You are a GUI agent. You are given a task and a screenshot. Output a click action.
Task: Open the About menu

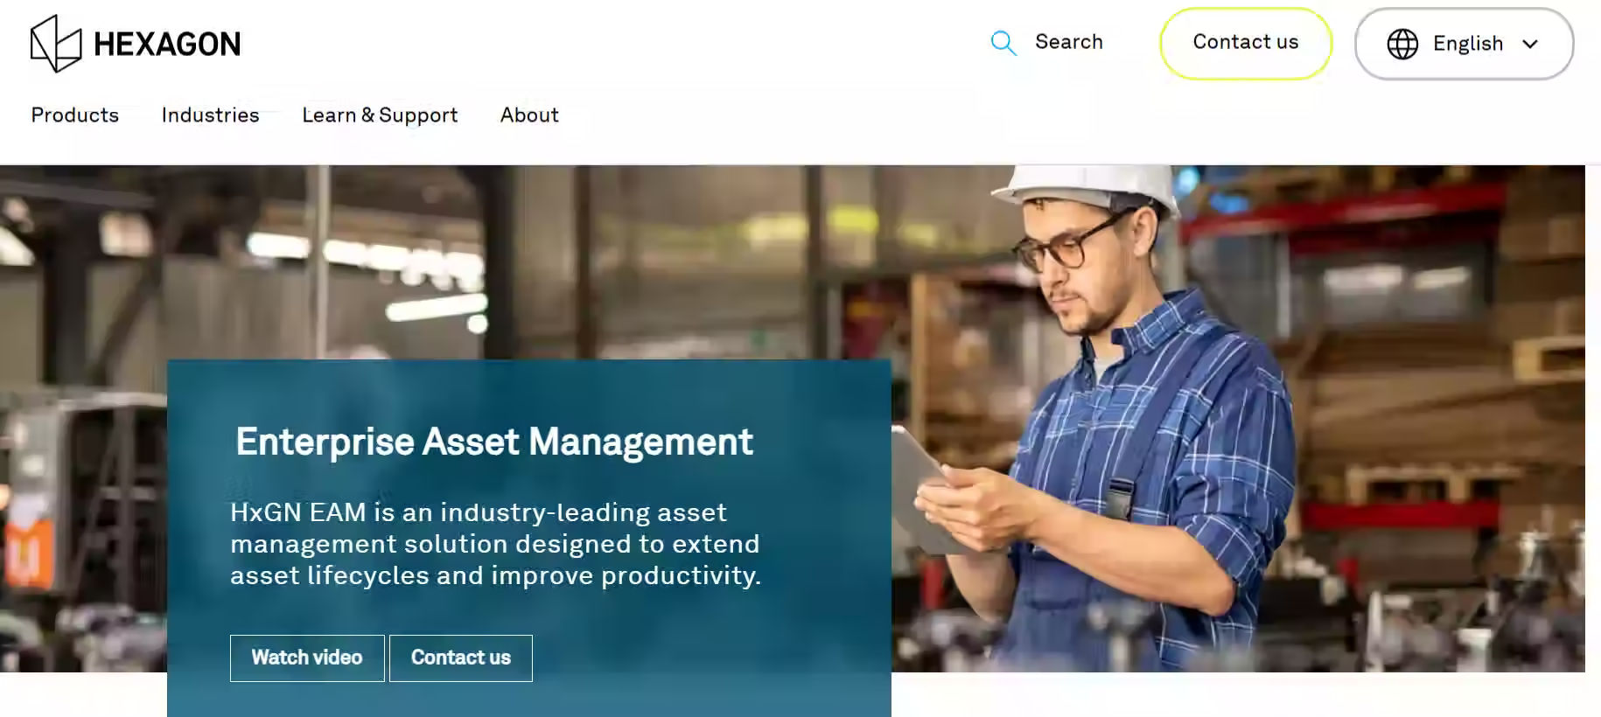(x=529, y=115)
